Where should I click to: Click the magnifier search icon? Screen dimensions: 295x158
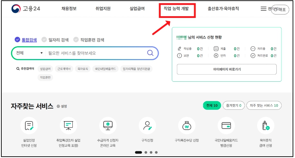pos(150,53)
